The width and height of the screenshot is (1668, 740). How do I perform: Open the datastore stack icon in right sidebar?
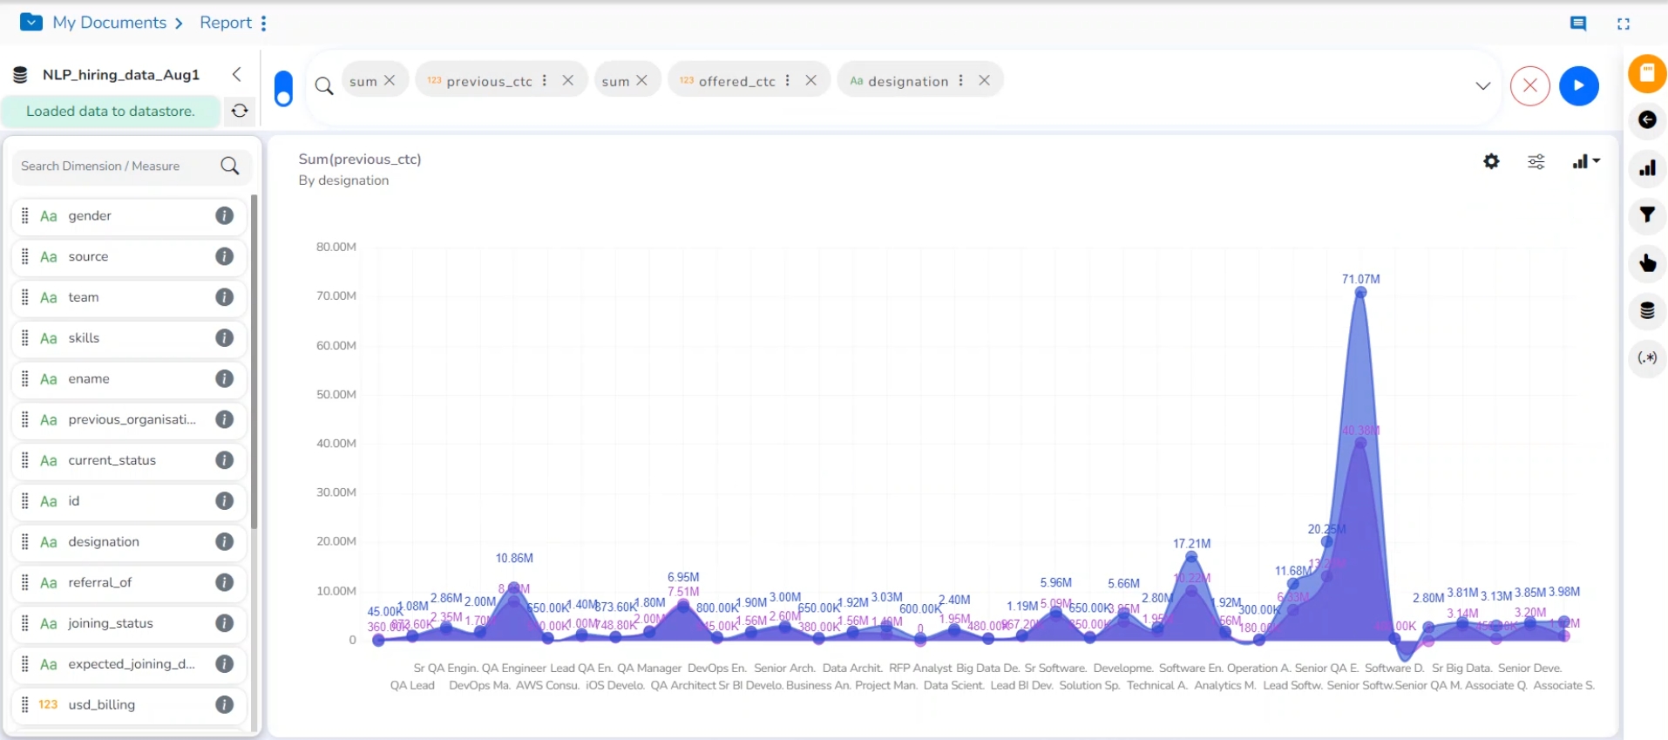[1647, 310]
